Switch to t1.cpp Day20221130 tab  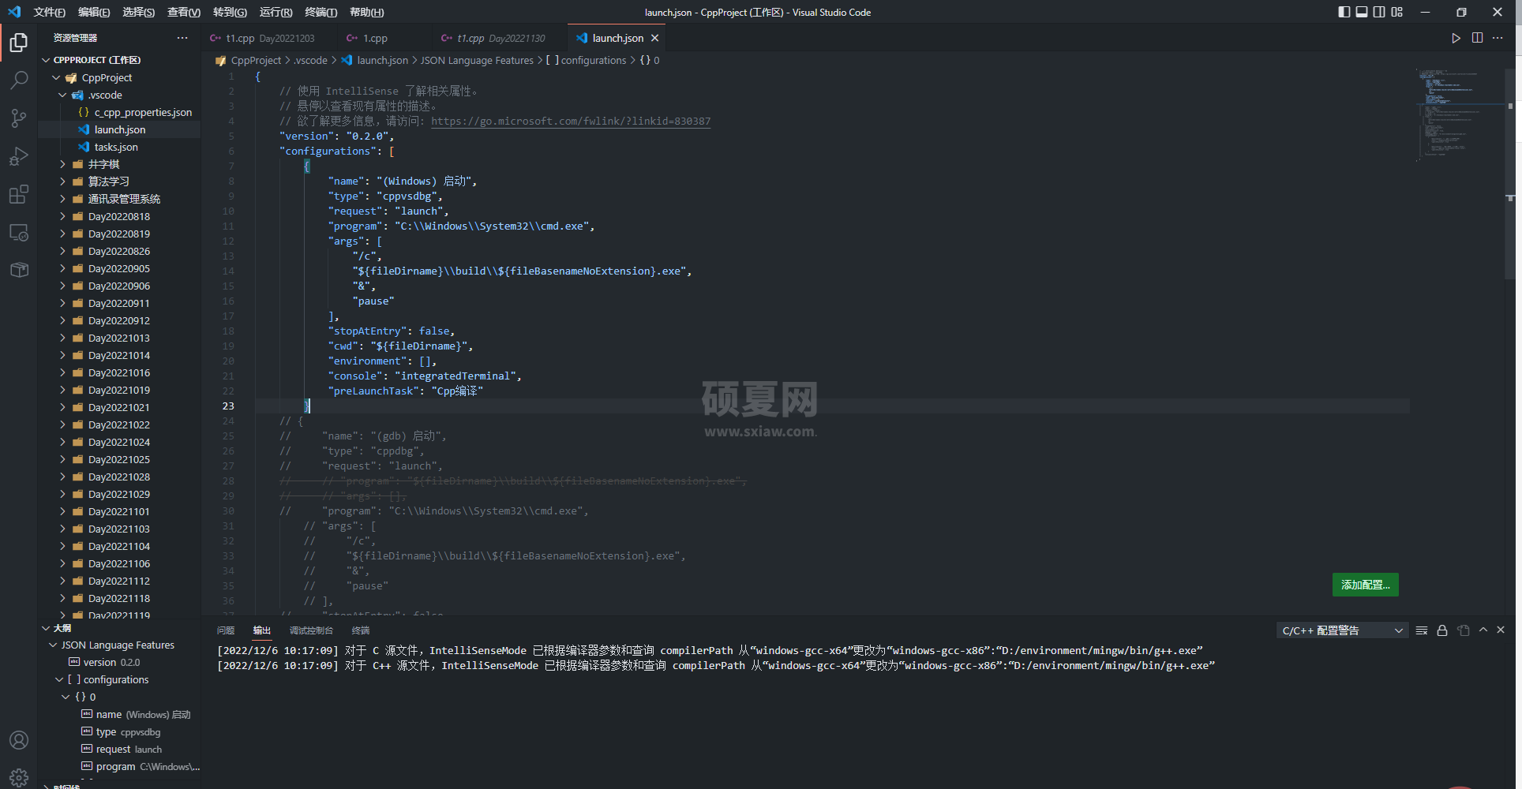pyautogui.click(x=500, y=38)
